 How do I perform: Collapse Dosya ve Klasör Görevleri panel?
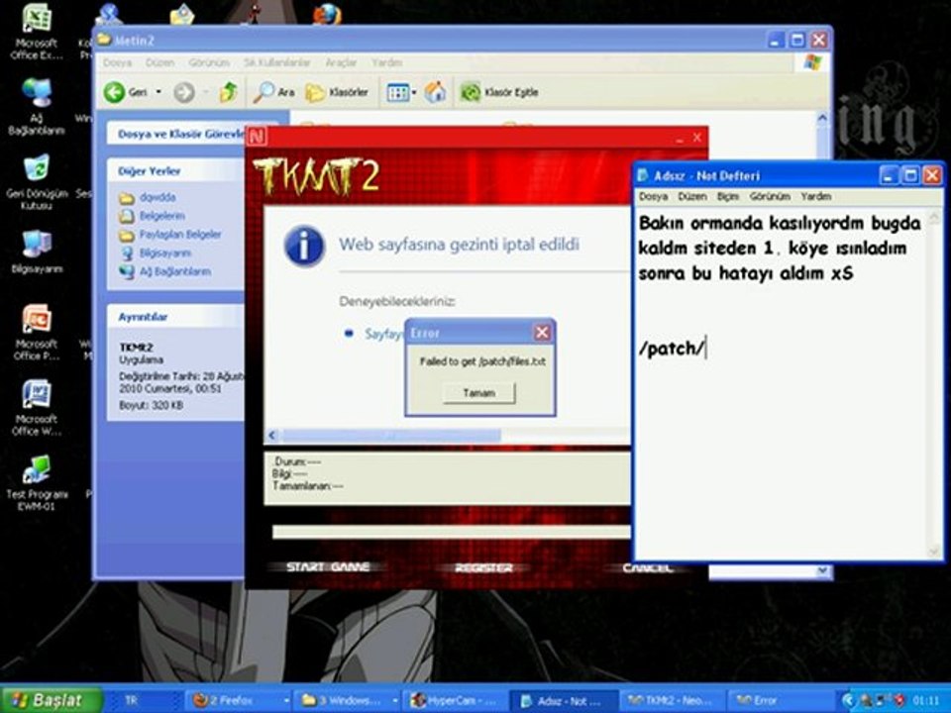176,134
